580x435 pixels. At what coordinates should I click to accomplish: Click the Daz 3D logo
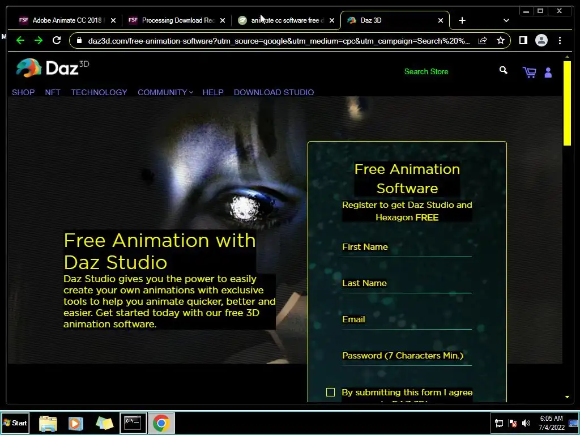coord(52,68)
